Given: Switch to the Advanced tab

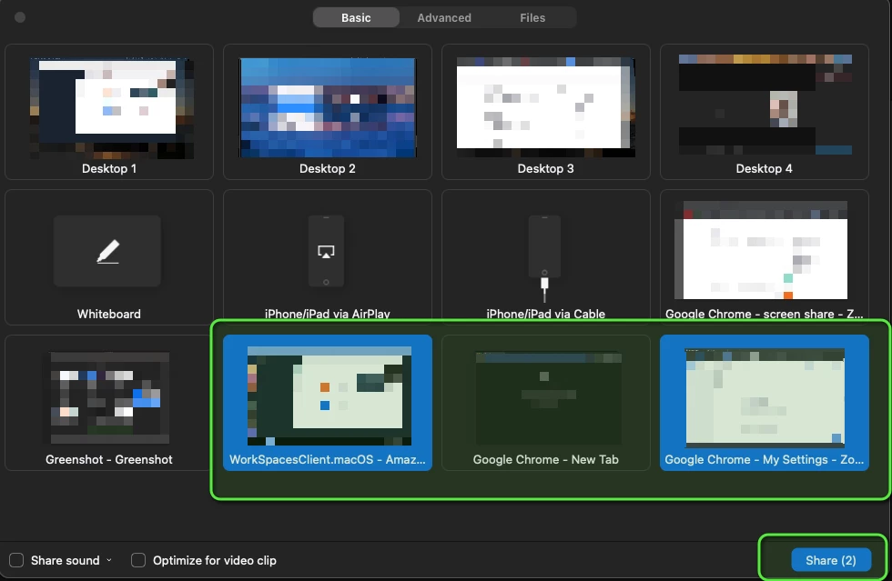Looking at the screenshot, I should coord(444,17).
